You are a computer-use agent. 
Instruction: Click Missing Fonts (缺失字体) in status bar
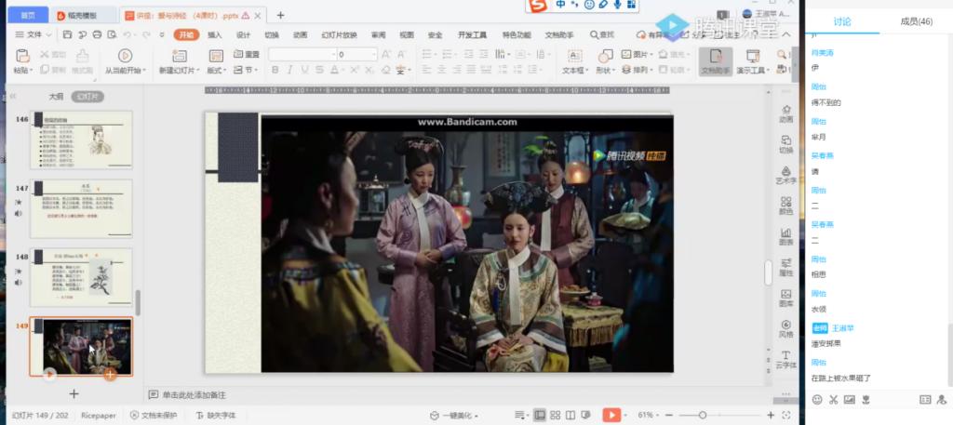point(216,416)
